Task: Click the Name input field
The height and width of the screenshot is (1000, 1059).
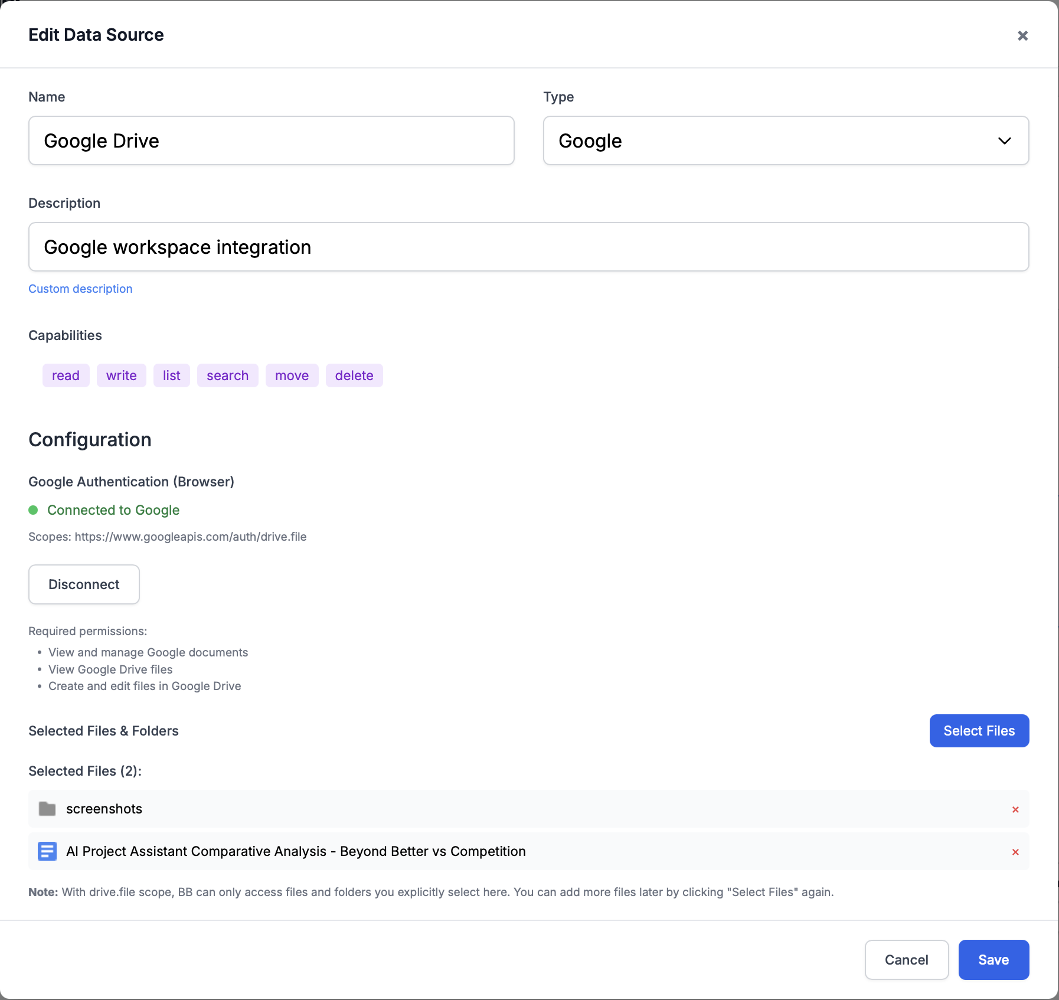Action: click(271, 140)
